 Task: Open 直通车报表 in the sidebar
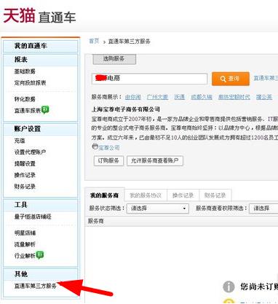(x=28, y=111)
